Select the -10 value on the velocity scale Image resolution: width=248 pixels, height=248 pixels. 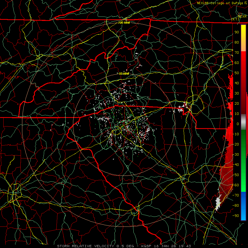[236, 134]
